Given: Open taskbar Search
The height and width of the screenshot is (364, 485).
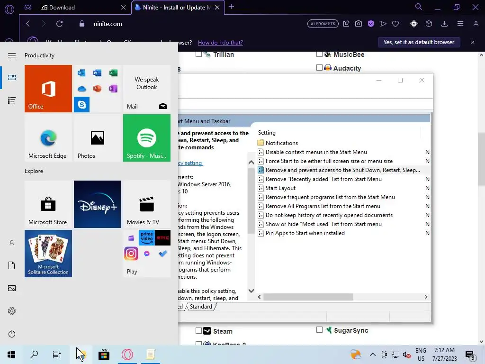Looking at the screenshot, I should point(34,355).
